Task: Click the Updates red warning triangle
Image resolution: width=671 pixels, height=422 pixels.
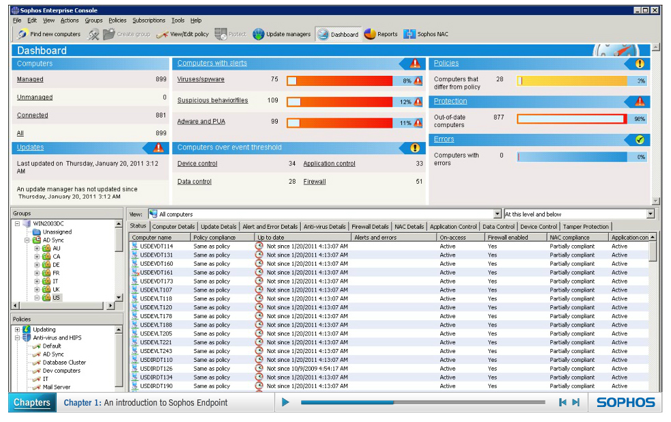Action: (158, 147)
